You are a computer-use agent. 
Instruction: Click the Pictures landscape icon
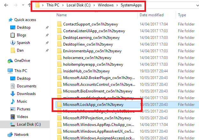point(13,109)
